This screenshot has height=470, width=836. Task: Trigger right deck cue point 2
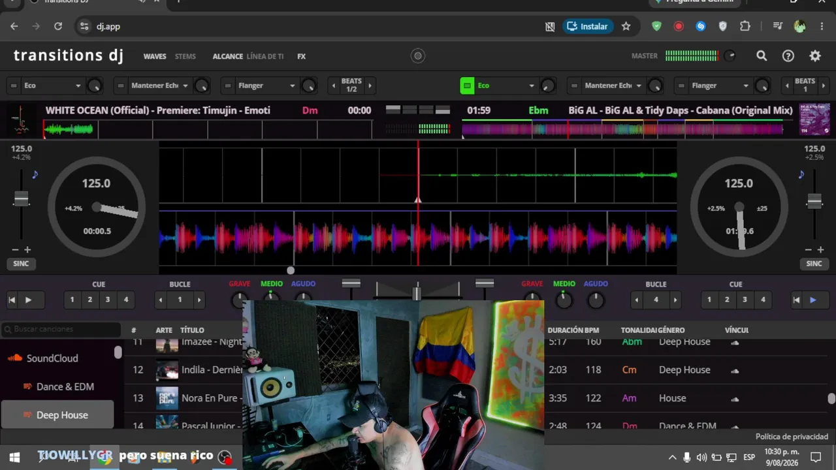coord(727,300)
